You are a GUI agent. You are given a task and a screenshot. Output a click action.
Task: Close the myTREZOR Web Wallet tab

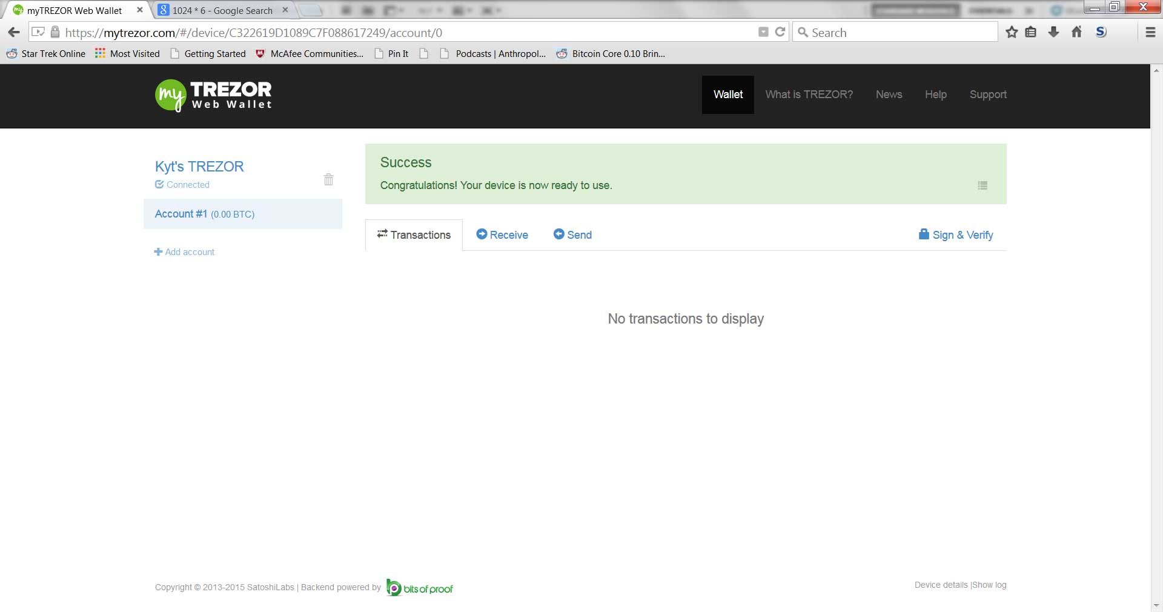click(140, 10)
